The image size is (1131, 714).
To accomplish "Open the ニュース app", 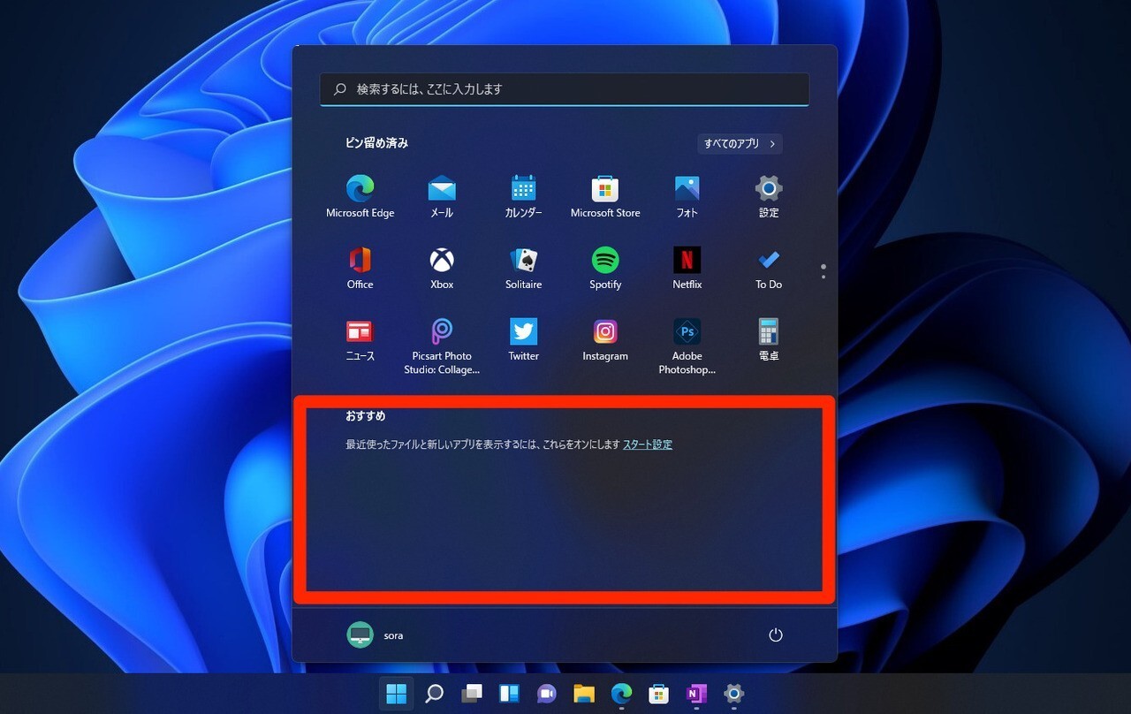I will click(360, 340).
